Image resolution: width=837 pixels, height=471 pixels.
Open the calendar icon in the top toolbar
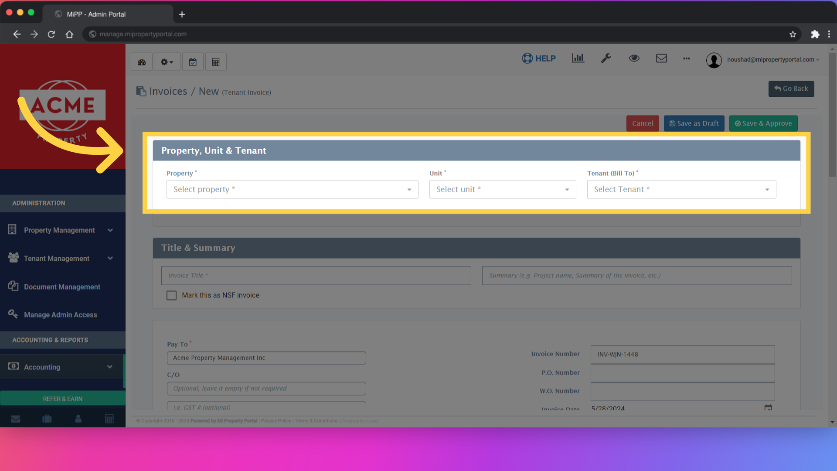tap(193, 61)
